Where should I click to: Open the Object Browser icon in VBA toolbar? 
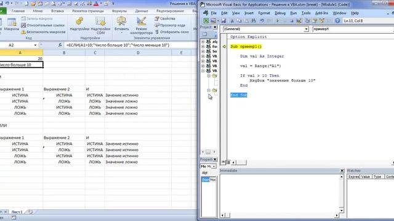pos(322,21)
